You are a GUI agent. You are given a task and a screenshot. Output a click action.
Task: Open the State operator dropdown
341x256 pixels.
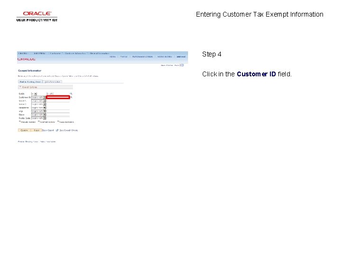click(x=38, y=115)
